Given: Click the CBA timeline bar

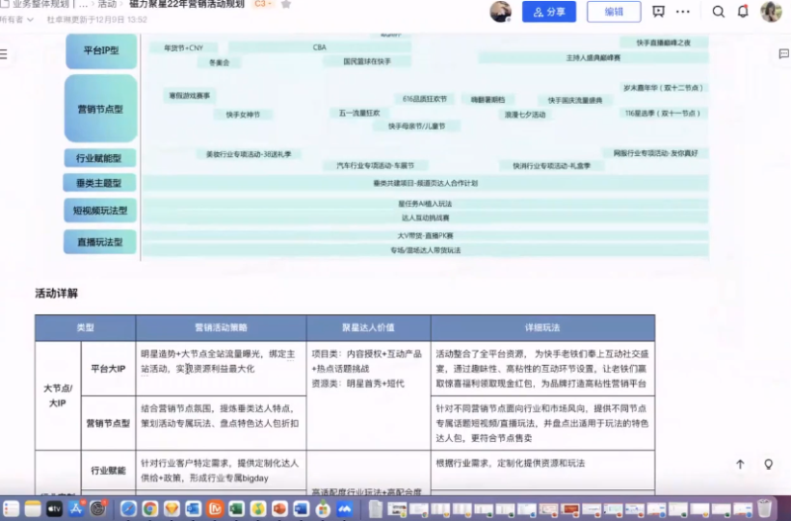Looking at the screenshot, I should click(319, 47).
